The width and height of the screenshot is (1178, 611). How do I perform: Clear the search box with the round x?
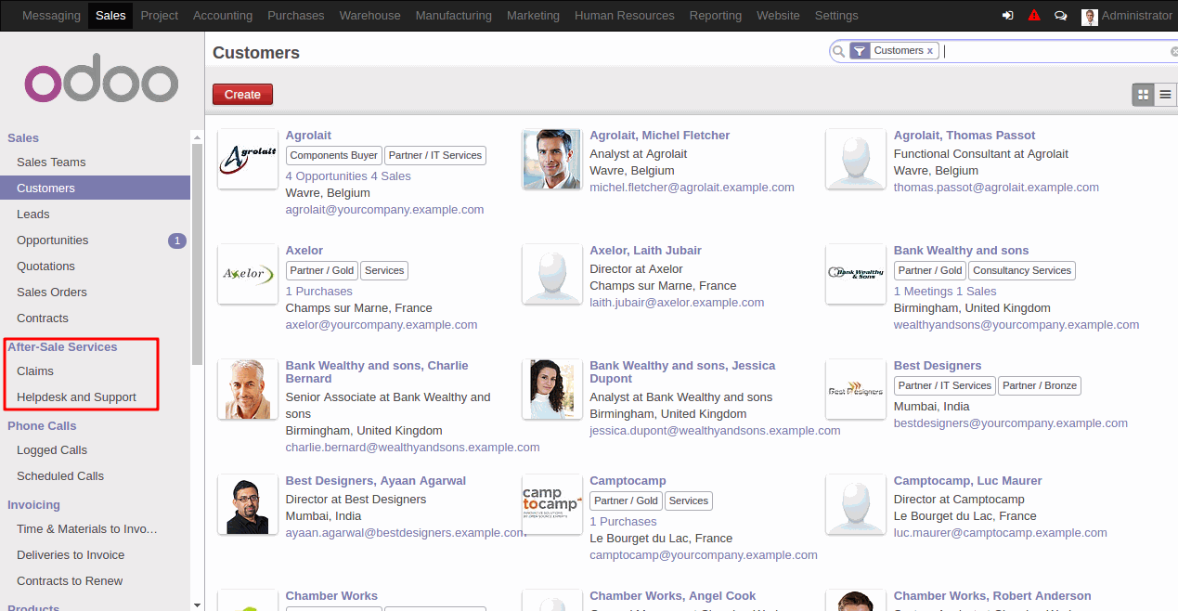[1173, 52]
